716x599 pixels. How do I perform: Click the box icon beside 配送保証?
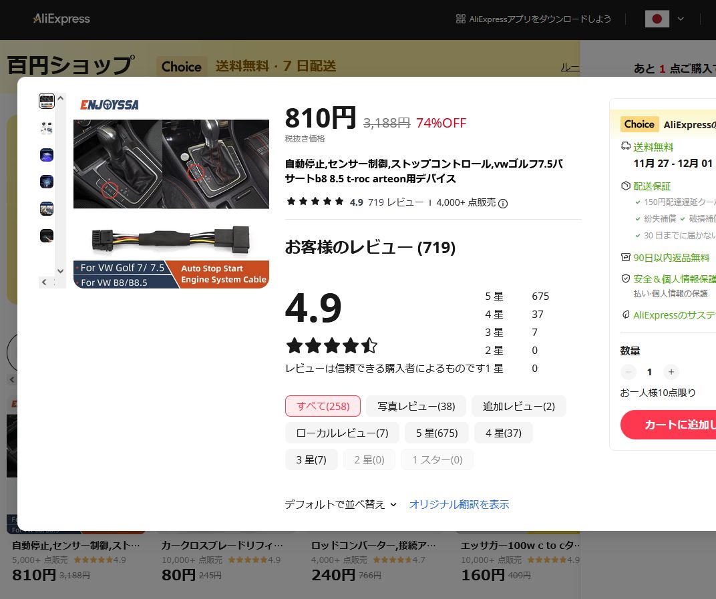[626, 186]
